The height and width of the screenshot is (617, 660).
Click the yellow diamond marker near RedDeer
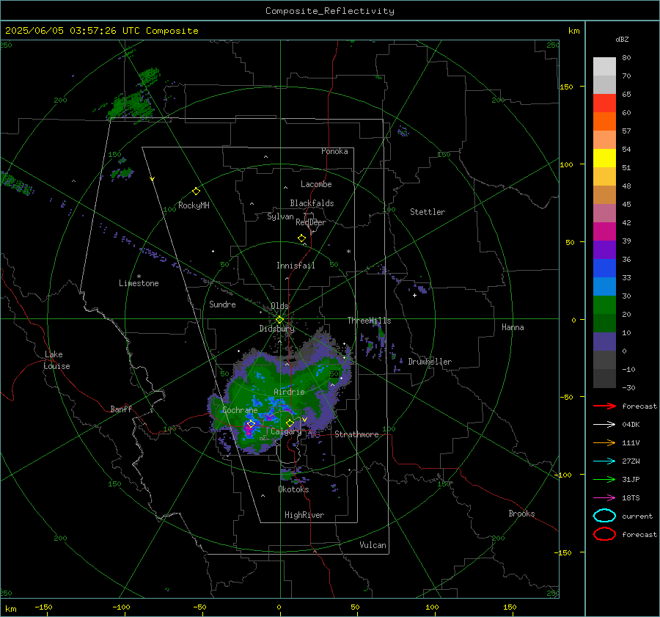point(301,238)
